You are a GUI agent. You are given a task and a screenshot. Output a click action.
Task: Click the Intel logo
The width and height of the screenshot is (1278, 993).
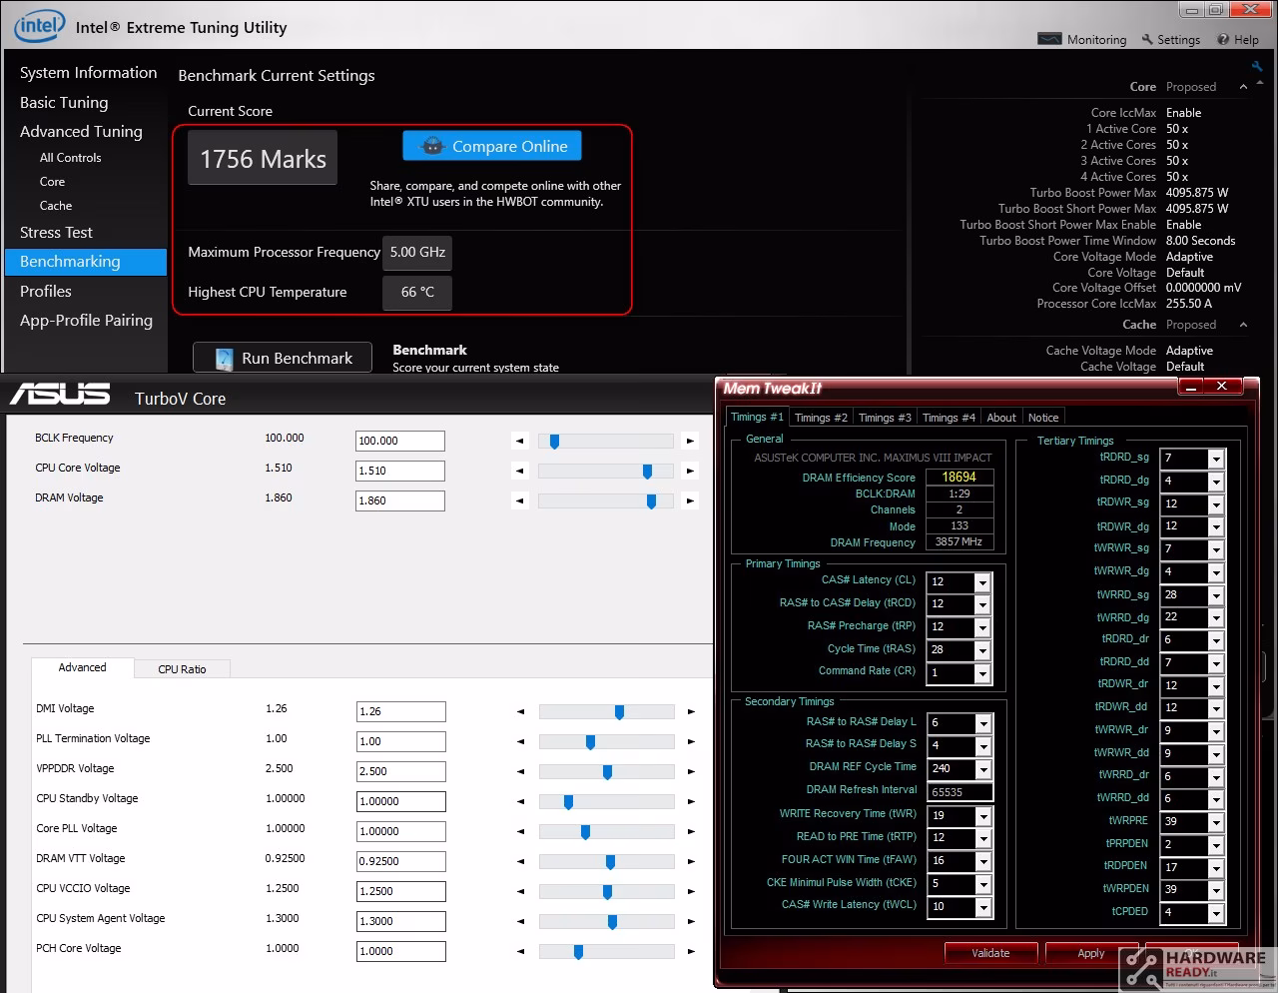pos(40,26)
